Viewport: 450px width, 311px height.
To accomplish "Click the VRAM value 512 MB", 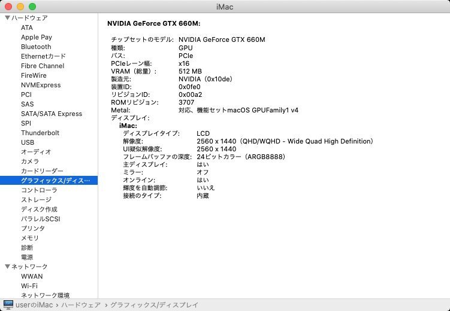I will click(190, 71).
